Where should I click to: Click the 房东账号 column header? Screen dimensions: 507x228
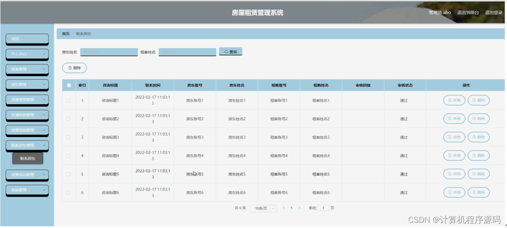195,85
